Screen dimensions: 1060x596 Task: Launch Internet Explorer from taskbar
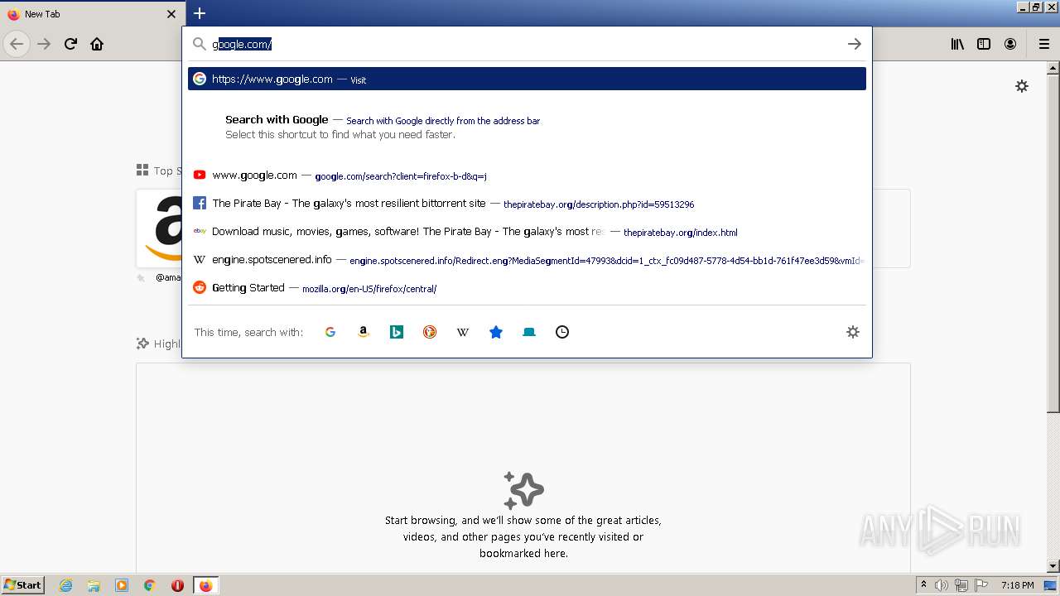[65, 585]
